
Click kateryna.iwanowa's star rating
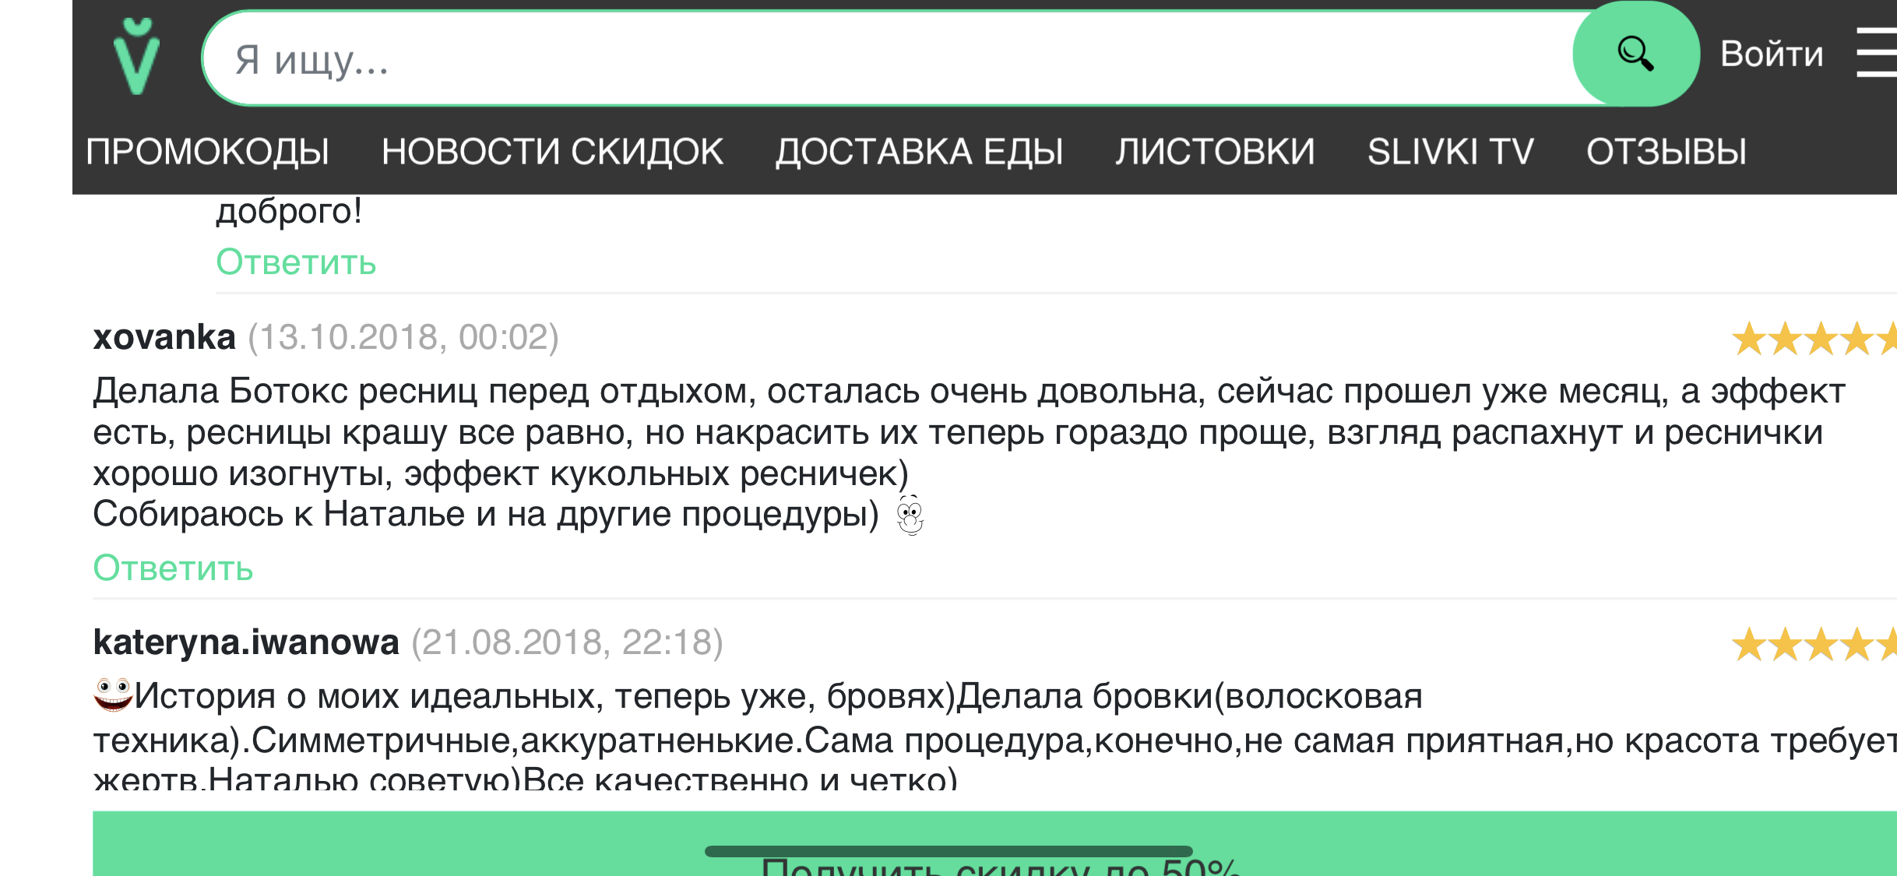pos(1813,645)
